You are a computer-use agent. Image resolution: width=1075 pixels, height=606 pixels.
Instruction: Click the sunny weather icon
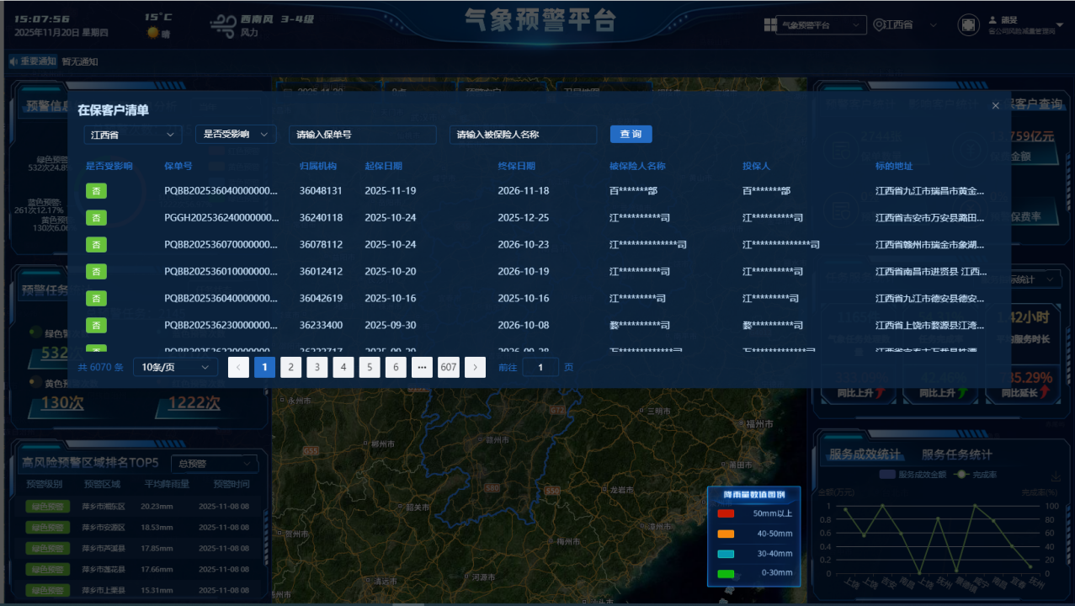tap(153, 33)
